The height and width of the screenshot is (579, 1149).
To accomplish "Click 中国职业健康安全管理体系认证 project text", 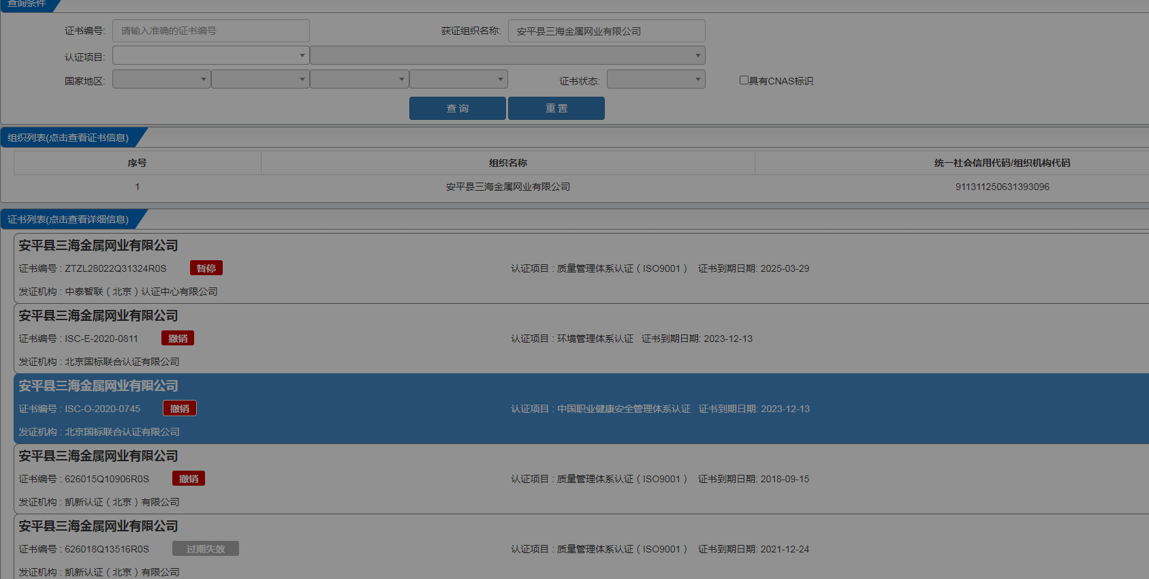I will point(624,409).
